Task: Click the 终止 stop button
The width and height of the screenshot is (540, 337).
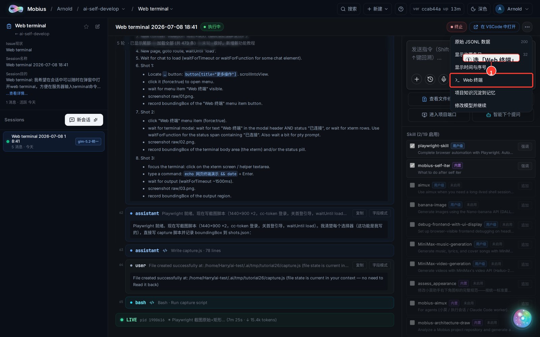Action: tap(457, 27)
